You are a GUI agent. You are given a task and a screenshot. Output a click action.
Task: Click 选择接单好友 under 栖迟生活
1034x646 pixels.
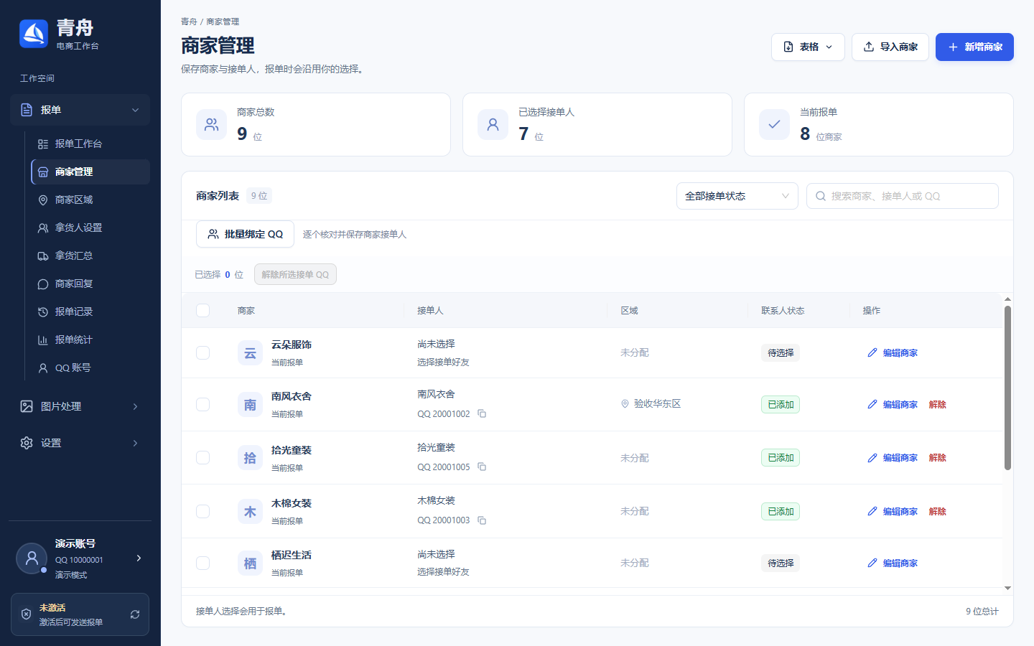(443, 572)
